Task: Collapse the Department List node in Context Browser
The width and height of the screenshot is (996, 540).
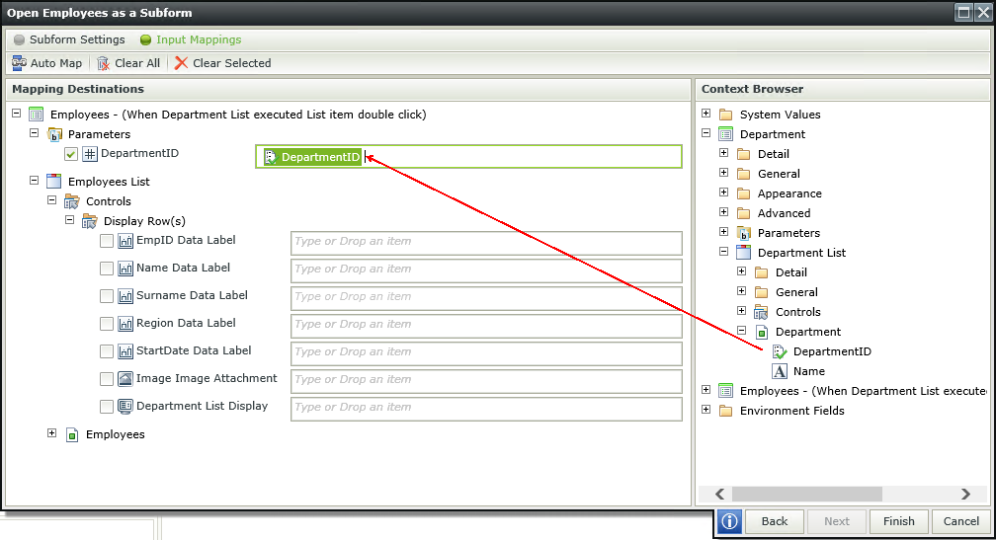Action: click(x=723, y=252)
